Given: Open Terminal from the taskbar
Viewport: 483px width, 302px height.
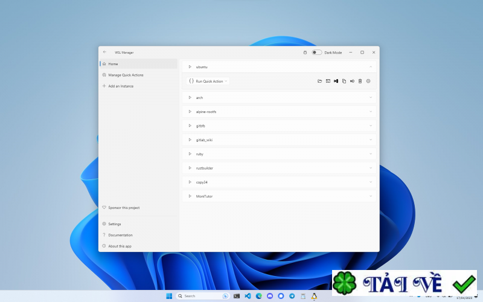Looking at the screenshot, I should (x=237, y=296).
